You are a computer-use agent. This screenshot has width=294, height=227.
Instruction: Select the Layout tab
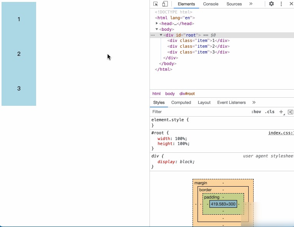[204, 102]
